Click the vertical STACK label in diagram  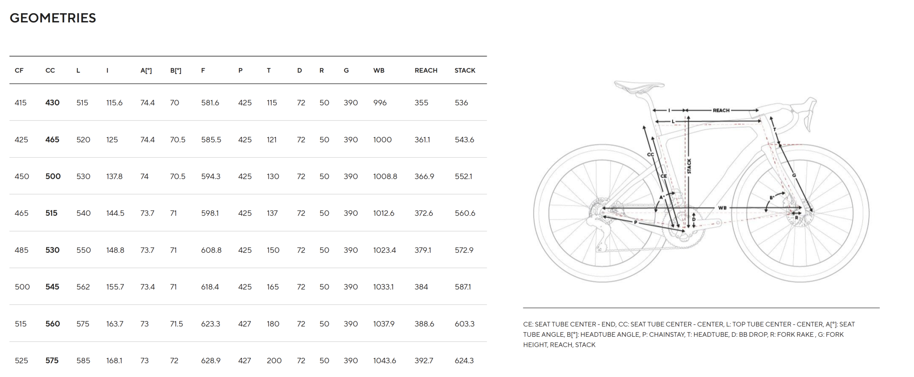[689, 166]
